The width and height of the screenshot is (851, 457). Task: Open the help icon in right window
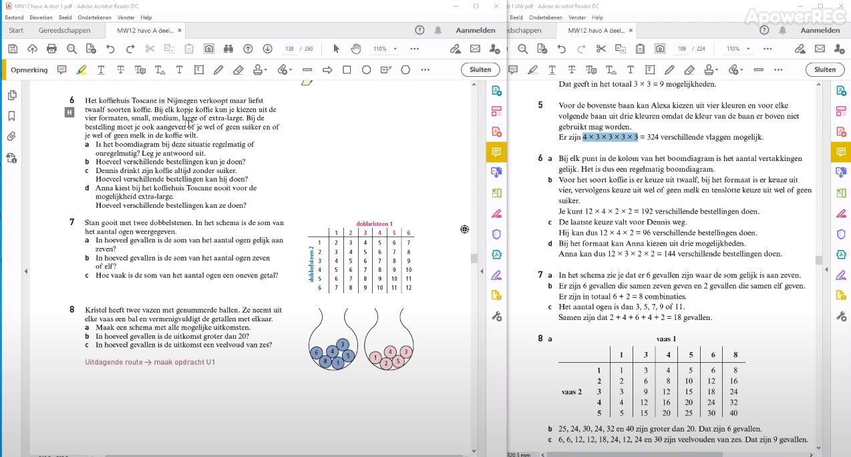[764, 30]
